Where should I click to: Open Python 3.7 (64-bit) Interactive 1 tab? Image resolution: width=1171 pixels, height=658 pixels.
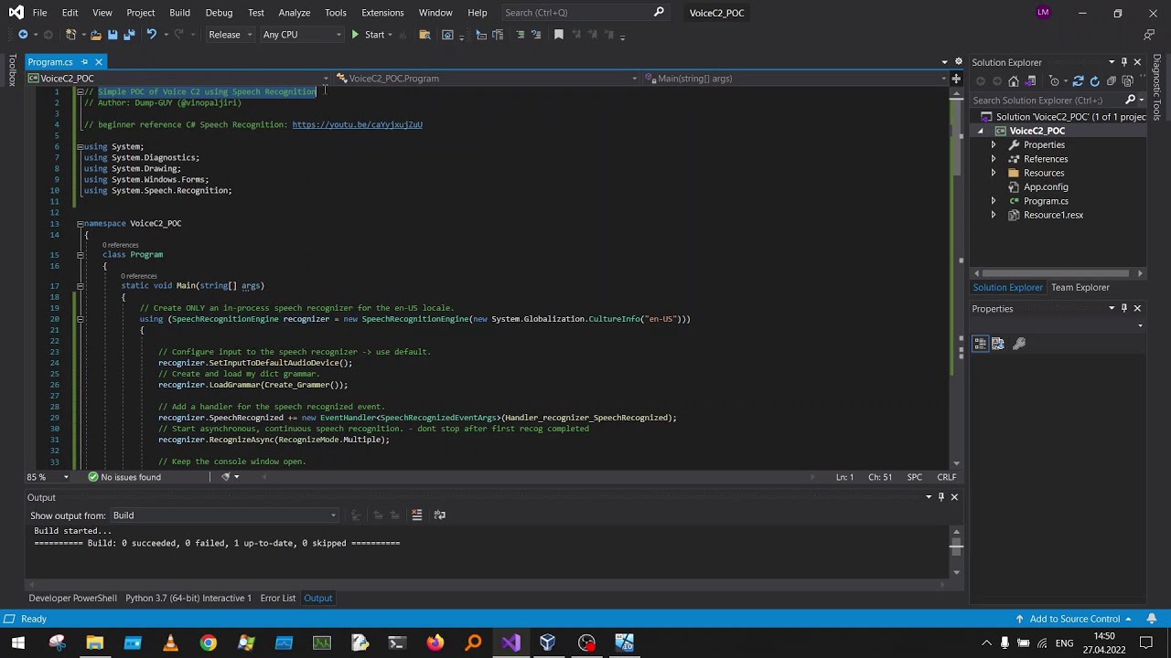[188, 599]
